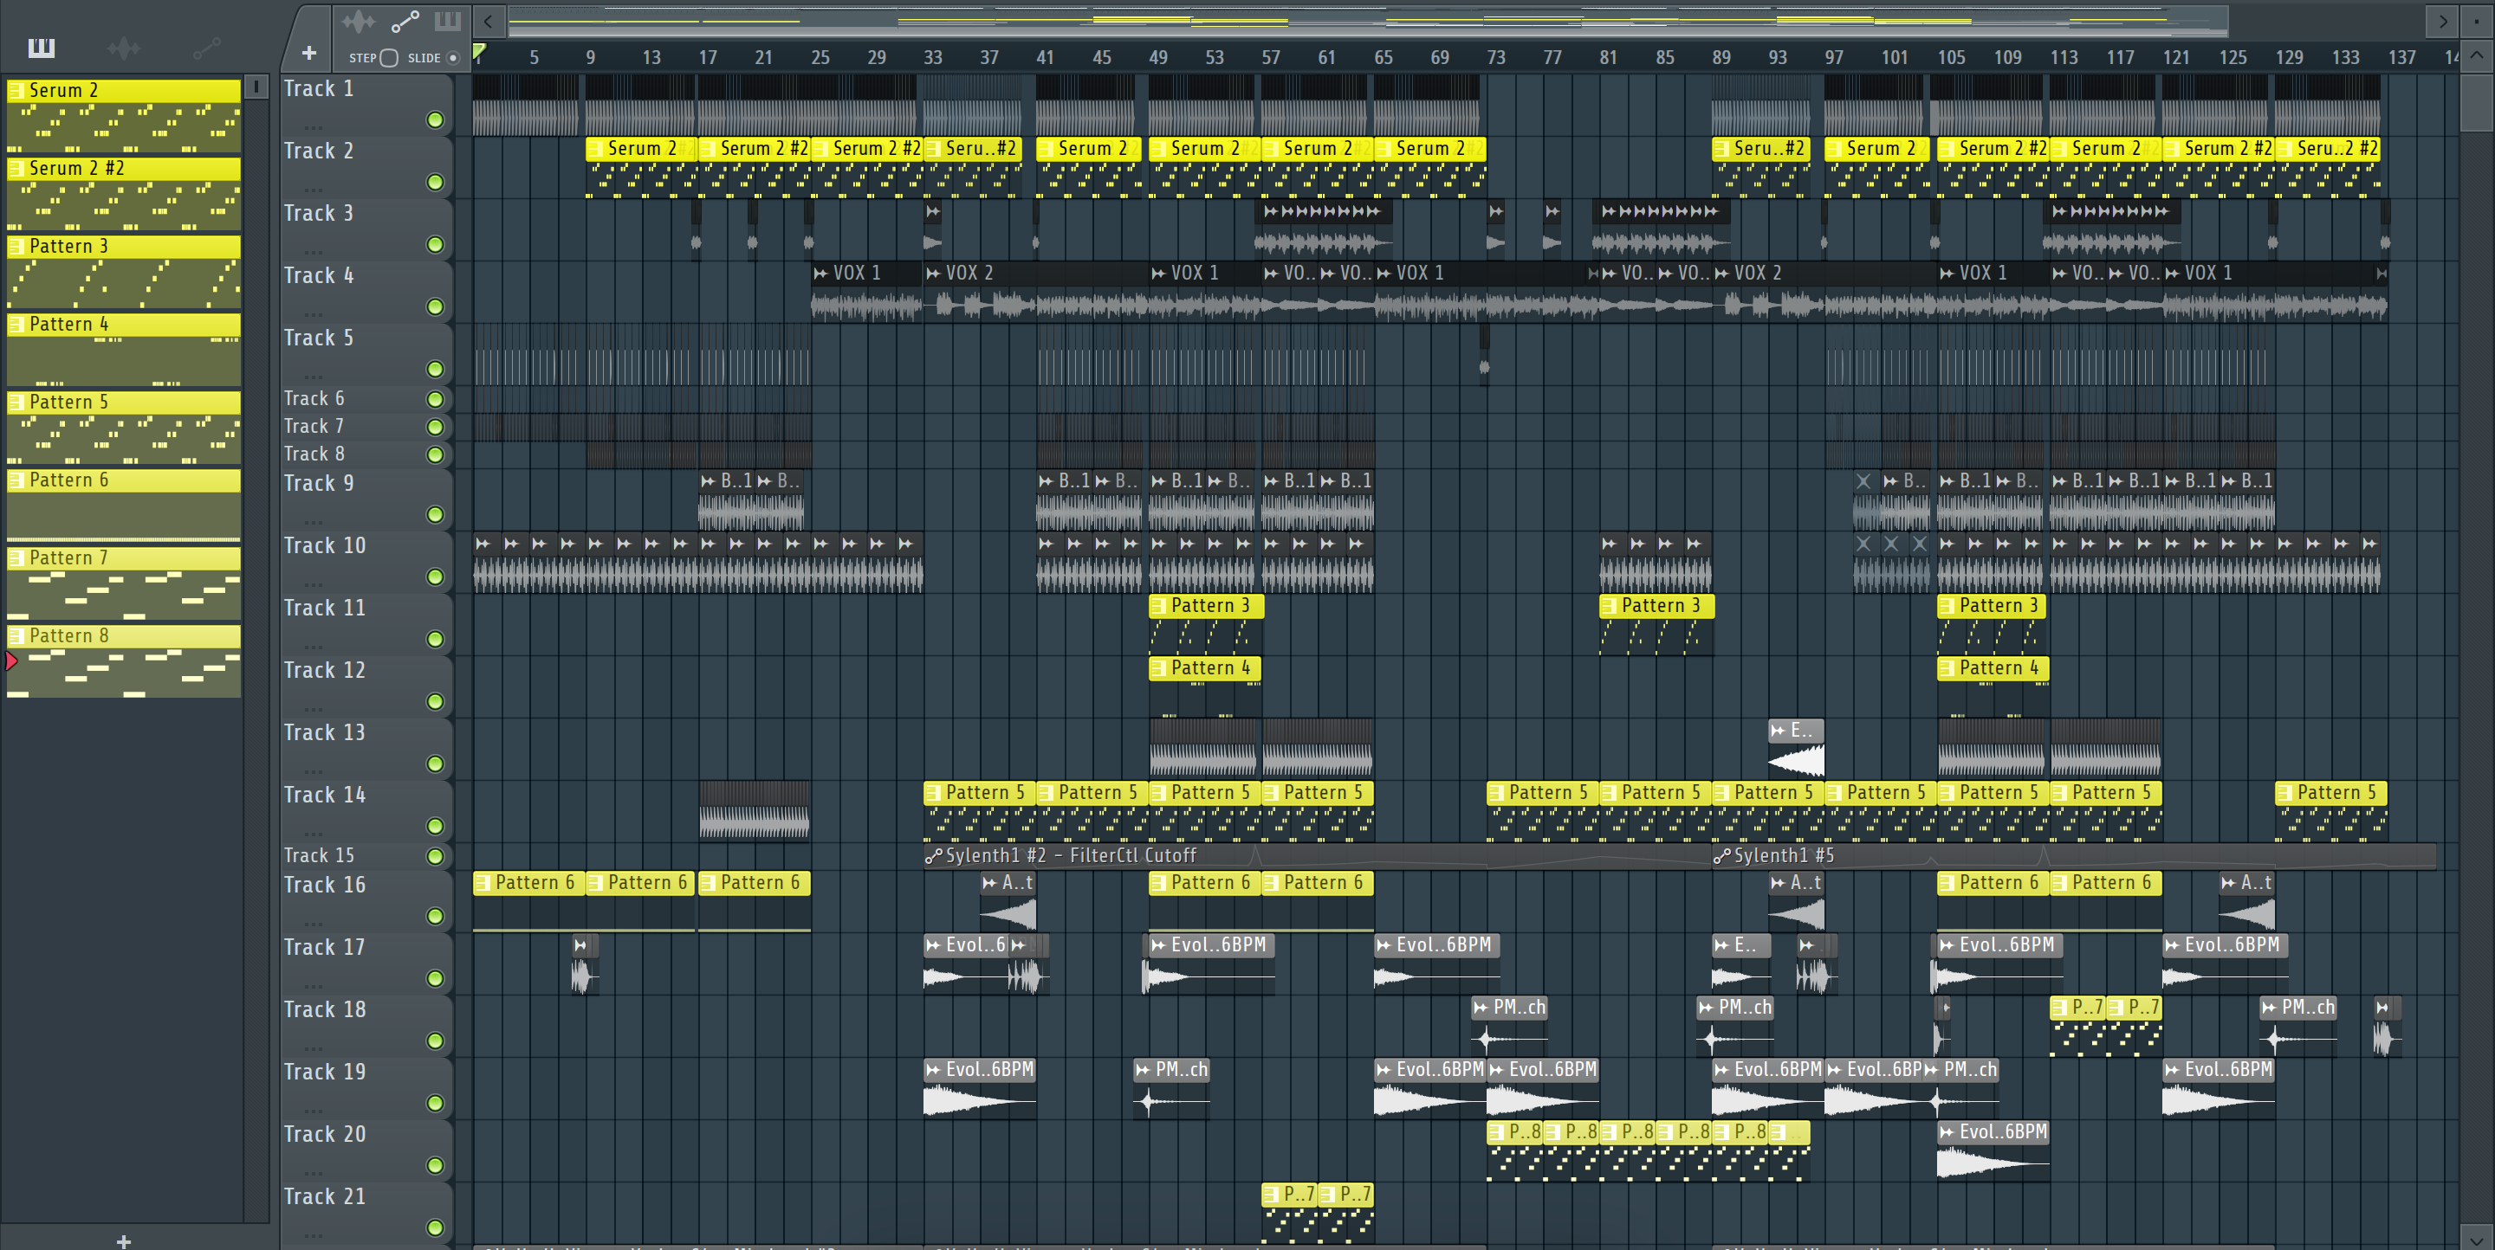The height and width of the screenshot is (1250, 2495).
Task: Show patterns in the picker panel
Action: pyautogui.click(x=42, y=48)
